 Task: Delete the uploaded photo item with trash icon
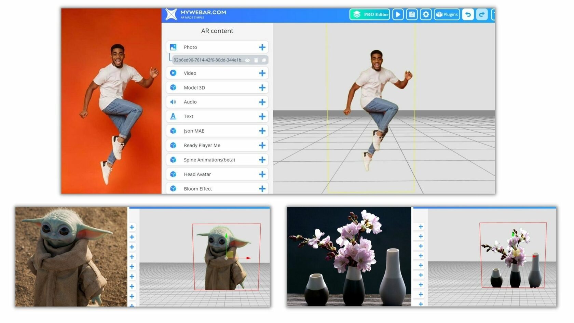256,60
